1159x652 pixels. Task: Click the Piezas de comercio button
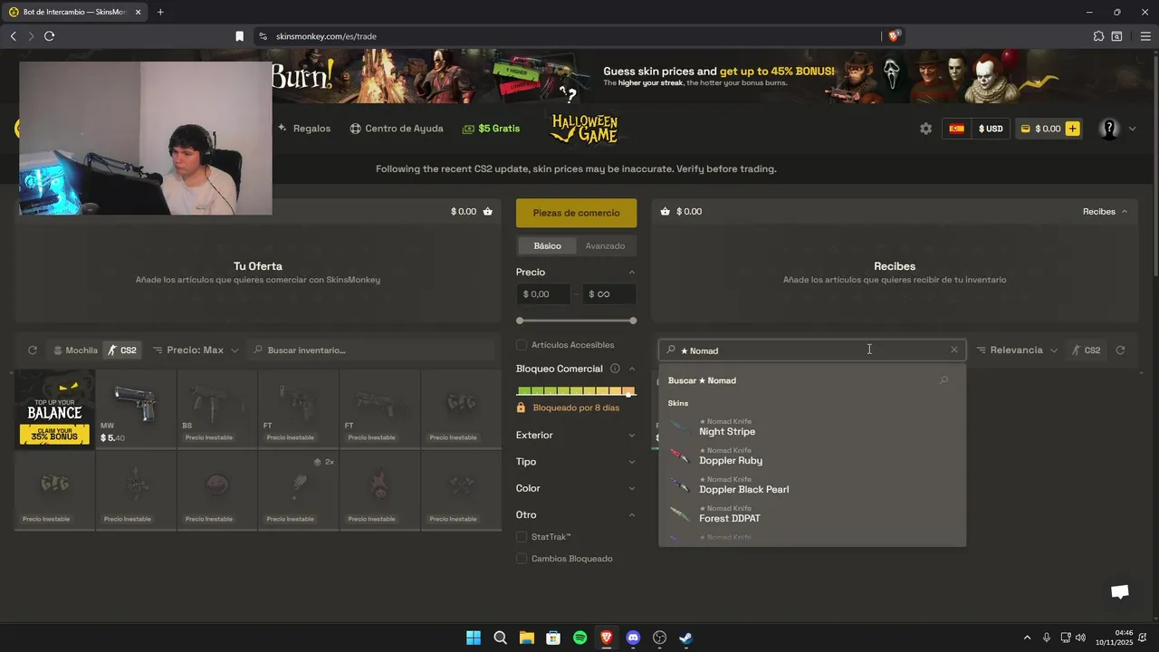pyautogui.click(x=576, y=213)
